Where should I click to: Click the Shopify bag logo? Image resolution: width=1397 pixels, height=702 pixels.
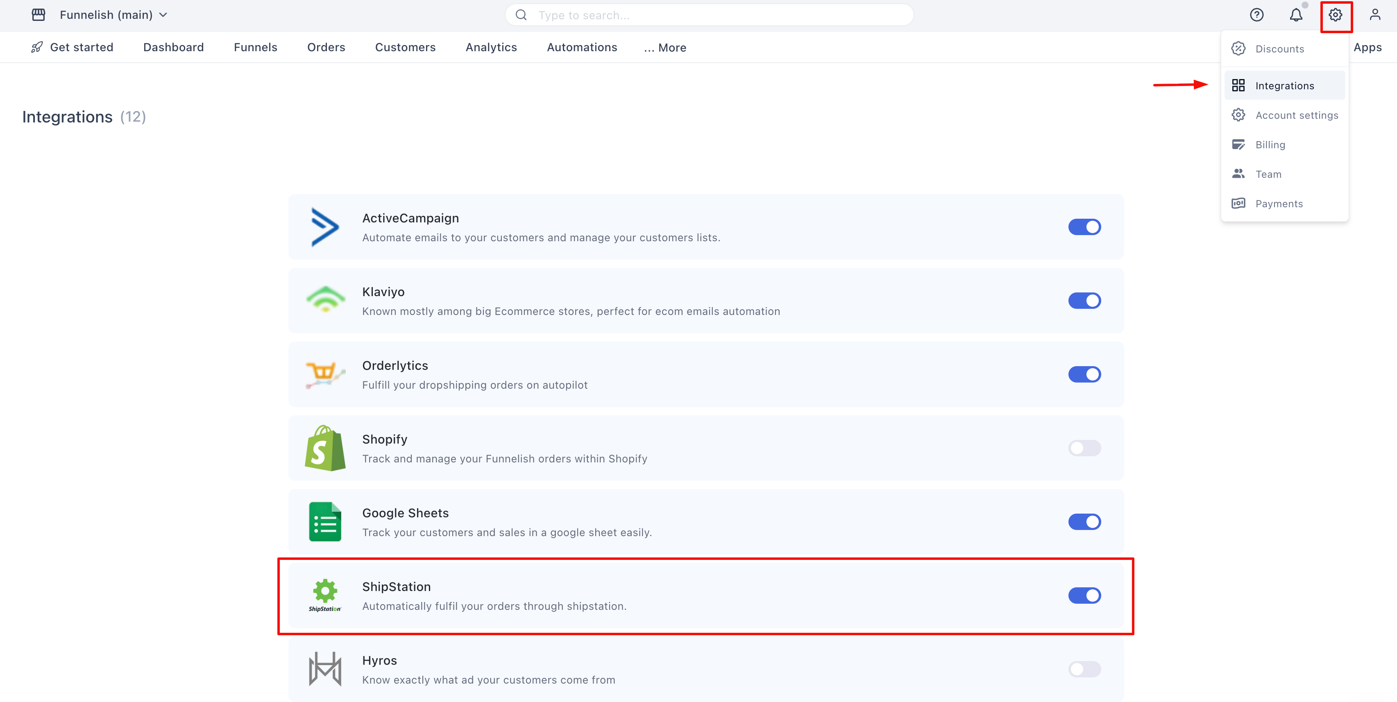click(325, 448)
